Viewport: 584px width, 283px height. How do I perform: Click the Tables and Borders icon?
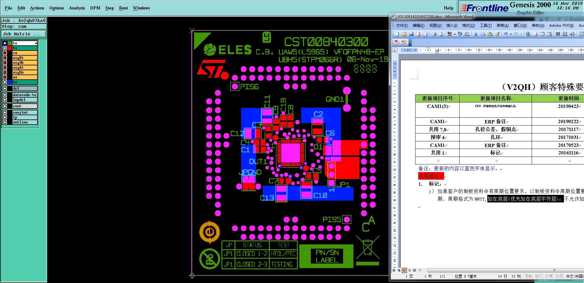coord(535,34)
